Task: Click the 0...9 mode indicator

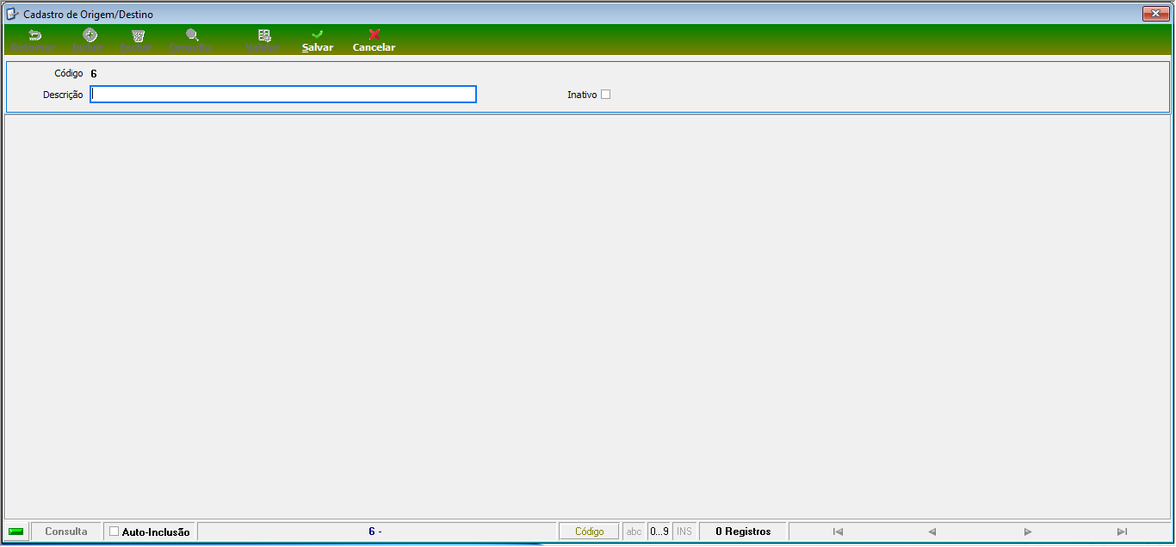Action: click(x=659, y=532)
